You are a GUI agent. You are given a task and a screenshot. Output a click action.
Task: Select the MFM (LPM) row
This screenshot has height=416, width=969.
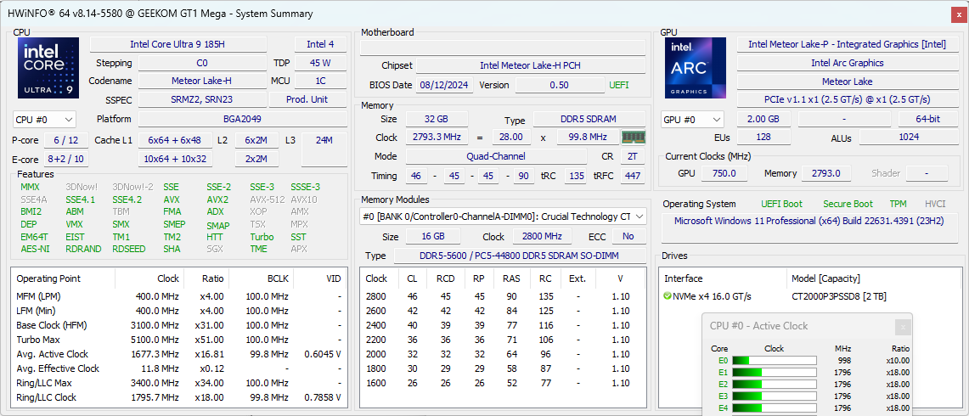(x=178, y=296)
